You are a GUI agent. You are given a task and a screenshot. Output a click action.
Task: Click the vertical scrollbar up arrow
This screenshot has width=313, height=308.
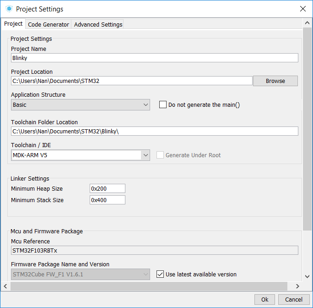click(308, 23)
